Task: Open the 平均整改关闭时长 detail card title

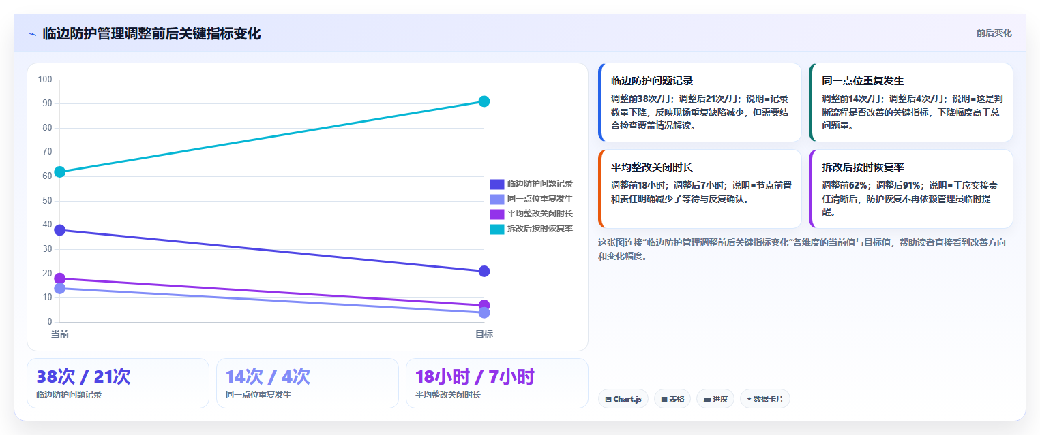Action: [x=652, y=167]
